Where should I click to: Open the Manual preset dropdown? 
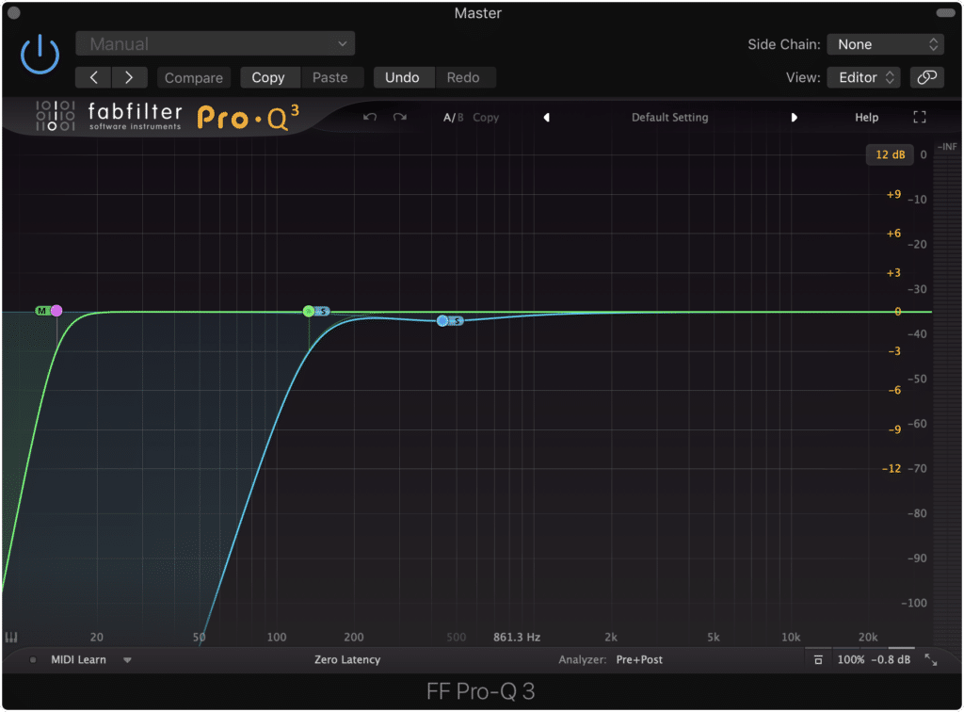216,43
